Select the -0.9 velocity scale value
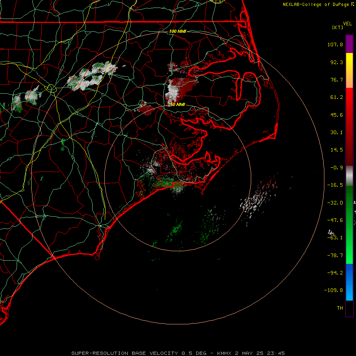The height and width of the screenshot is (356, 356). coord(337,168)
